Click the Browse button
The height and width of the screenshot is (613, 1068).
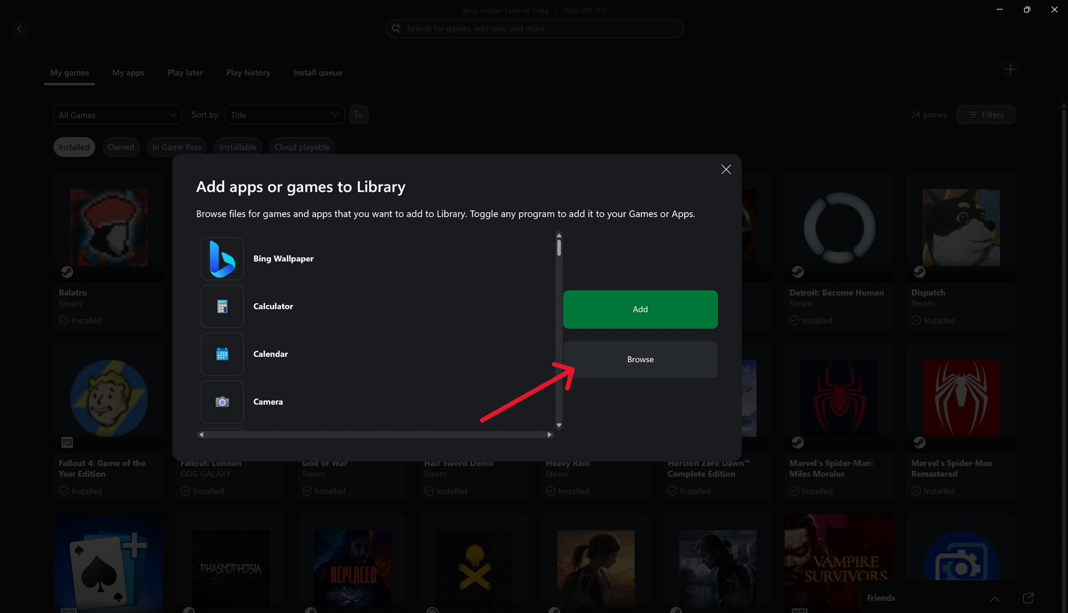tap(640, 360)
